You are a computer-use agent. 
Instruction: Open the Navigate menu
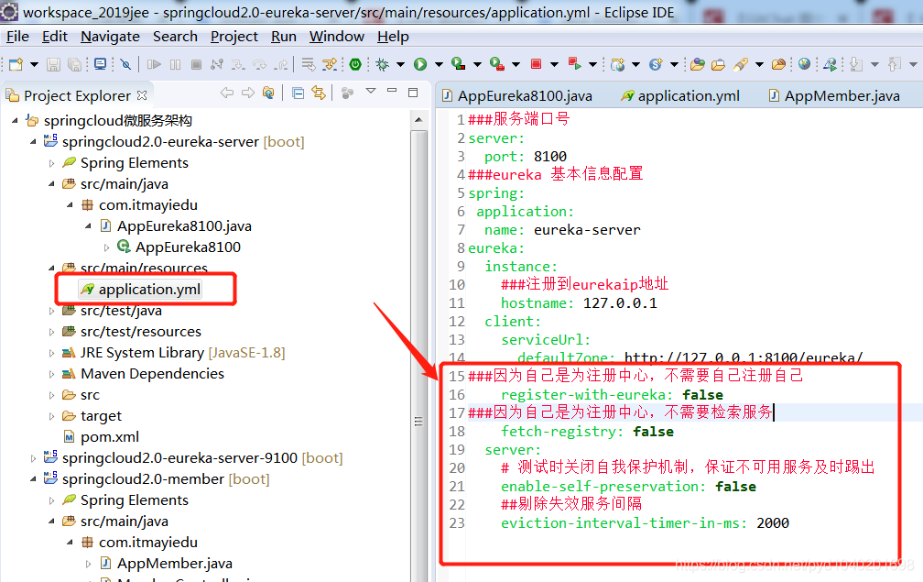pyautogui.click(x=110, y=37)
